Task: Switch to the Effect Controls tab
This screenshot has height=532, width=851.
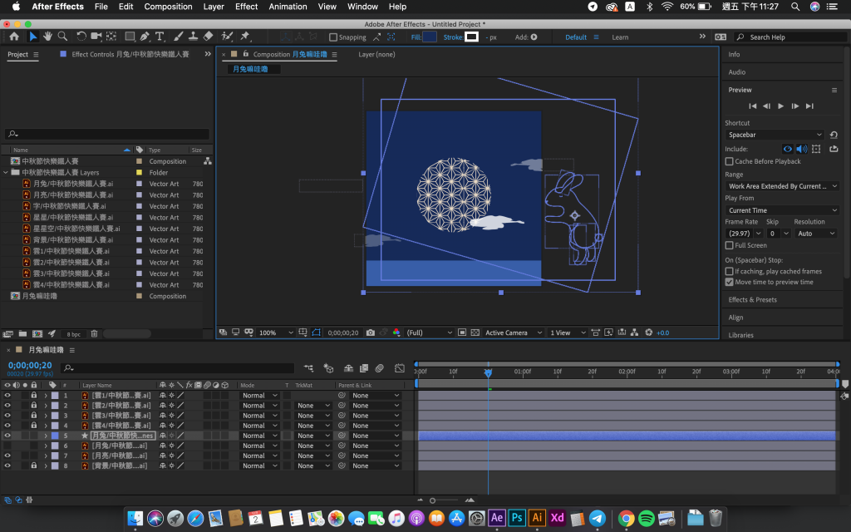Action: click(x=129, y=54)
